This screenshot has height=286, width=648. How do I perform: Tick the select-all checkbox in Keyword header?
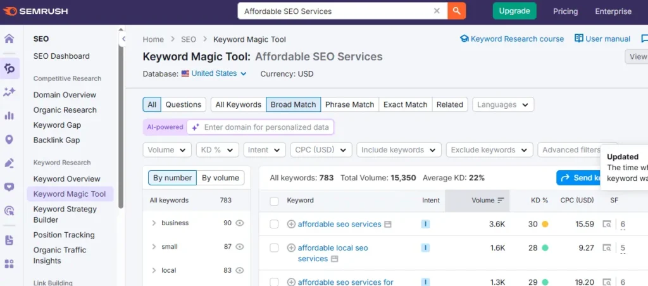[274, 201]
